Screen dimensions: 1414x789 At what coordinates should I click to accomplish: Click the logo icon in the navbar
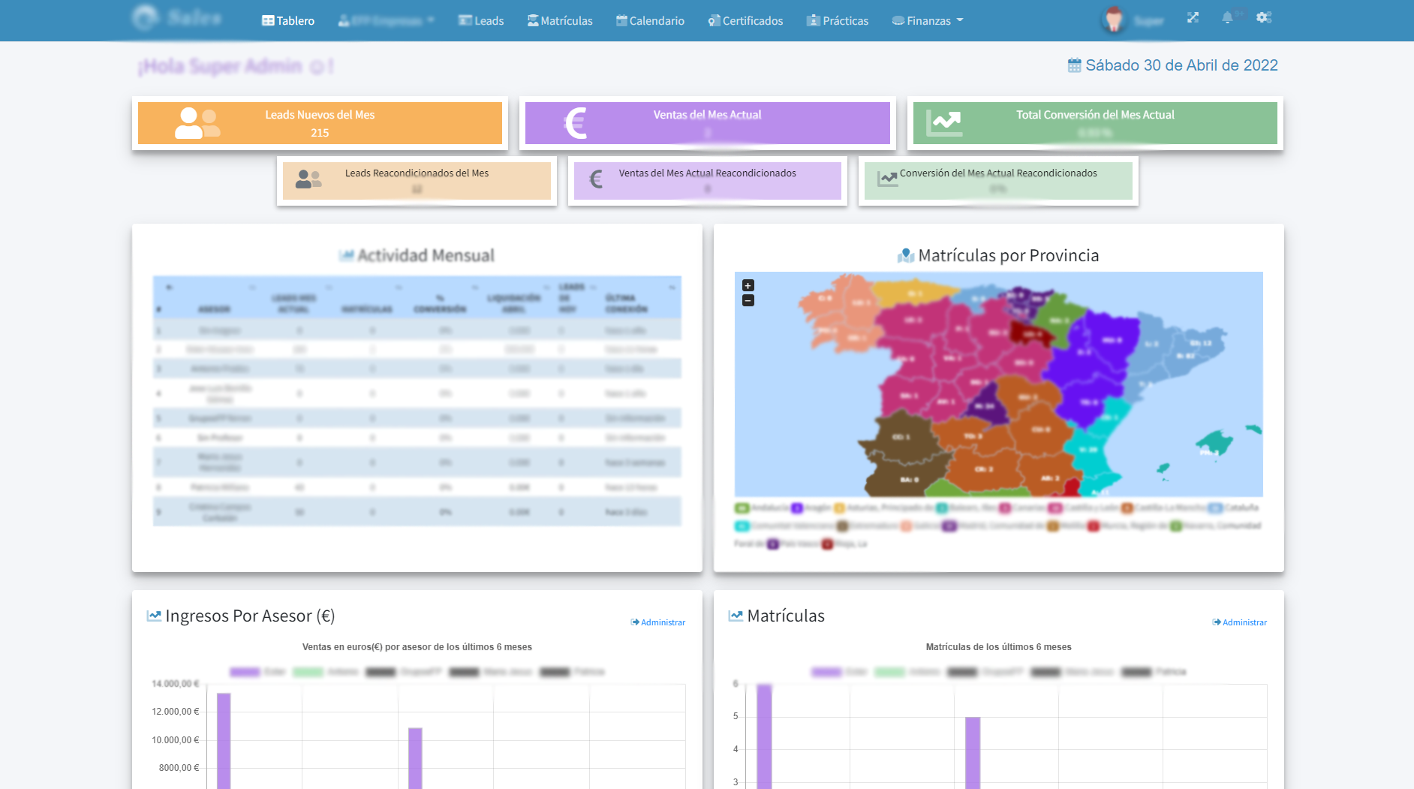(146, 17)
